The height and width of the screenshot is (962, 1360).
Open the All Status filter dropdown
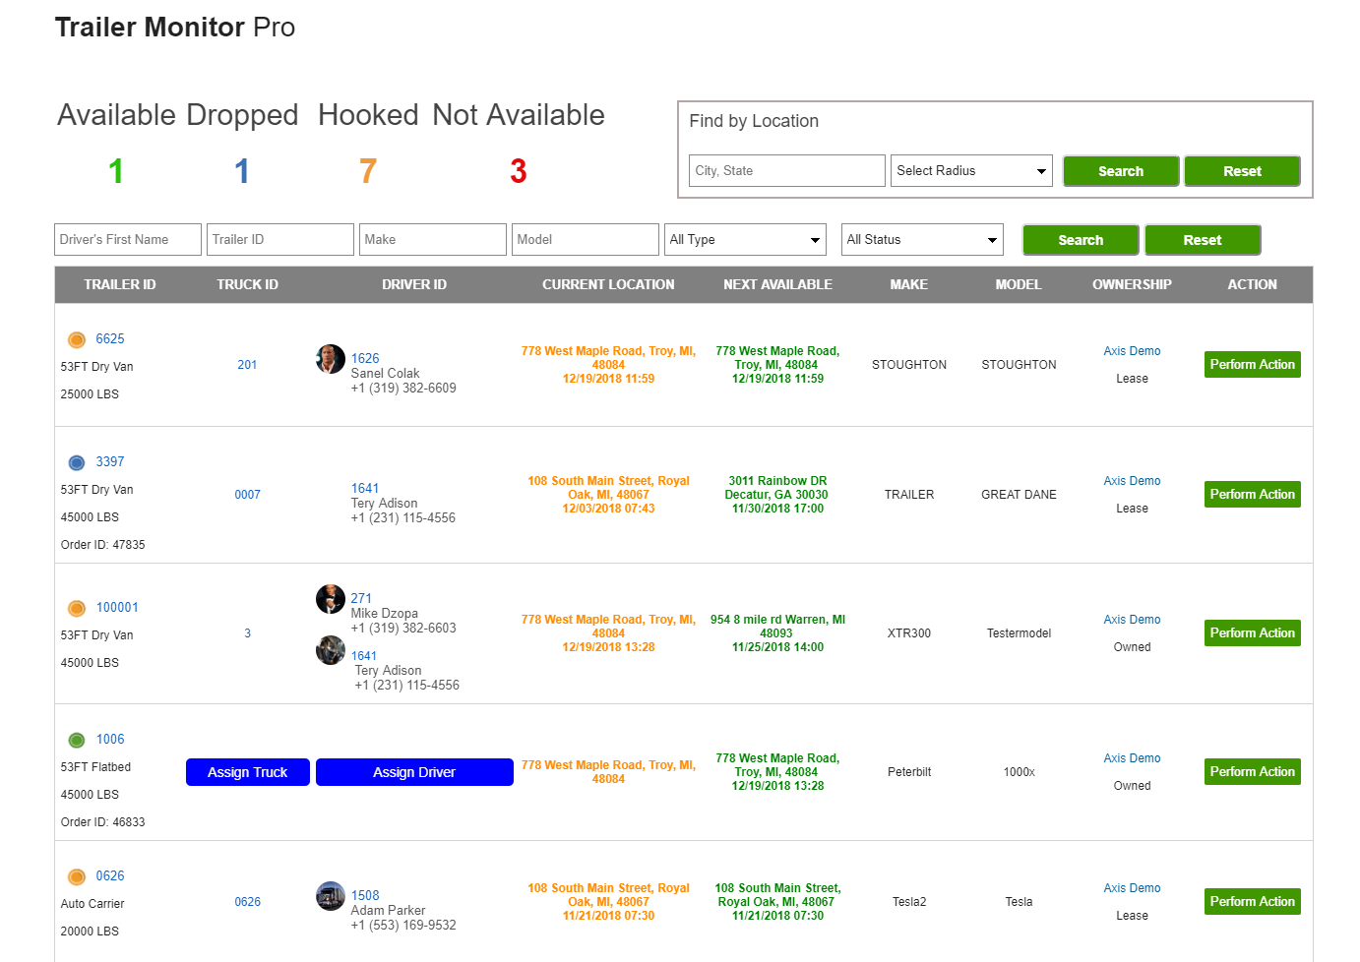coord(922,239)
